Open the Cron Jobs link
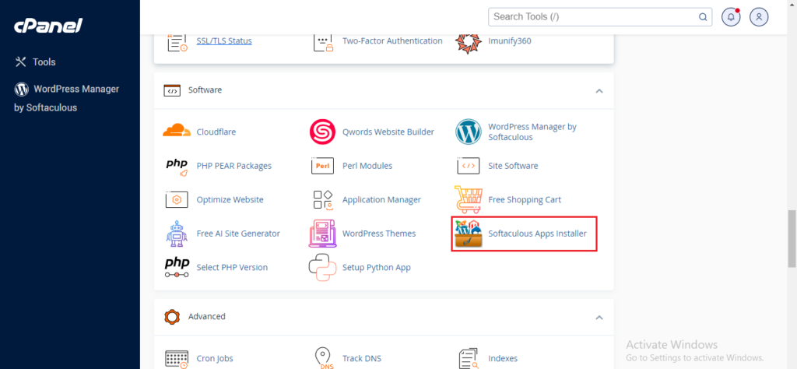 (x=215, y=358)
